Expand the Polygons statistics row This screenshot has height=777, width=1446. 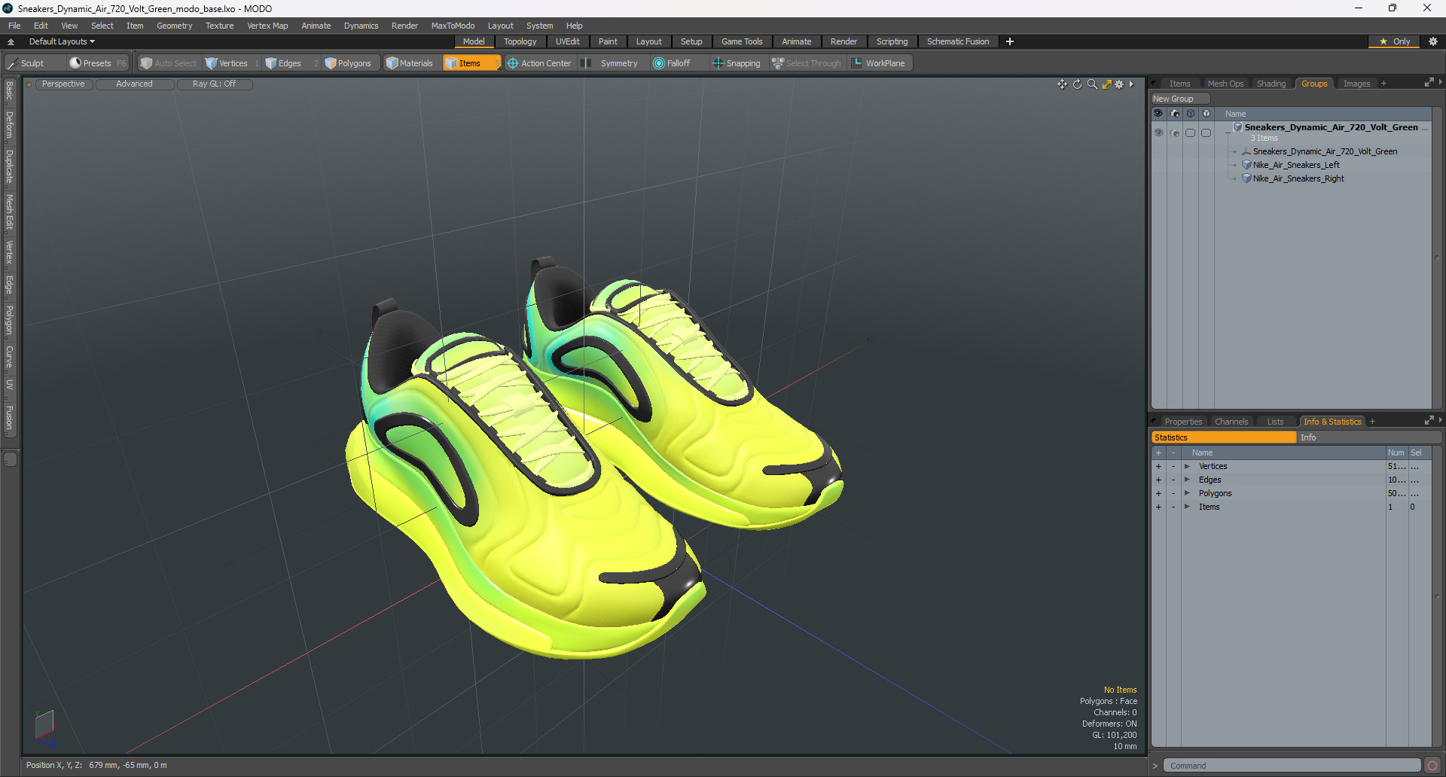tap(1187, 494)
